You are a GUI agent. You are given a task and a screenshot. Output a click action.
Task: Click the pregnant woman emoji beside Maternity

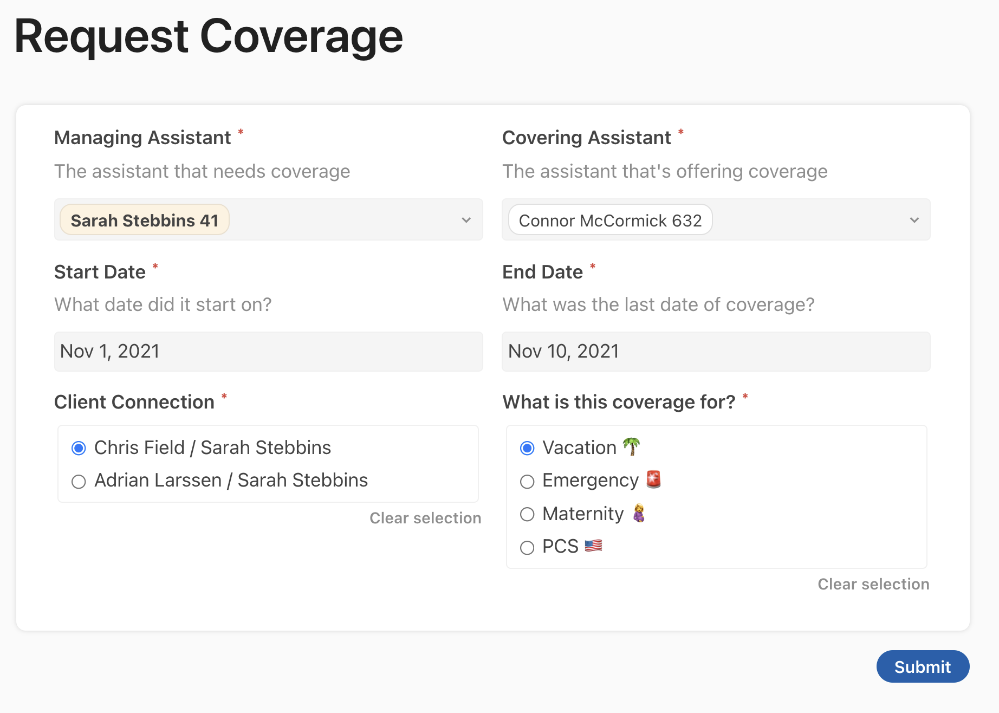tap(639, 513)
